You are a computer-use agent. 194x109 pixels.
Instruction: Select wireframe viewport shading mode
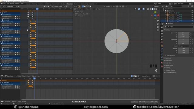151,9
